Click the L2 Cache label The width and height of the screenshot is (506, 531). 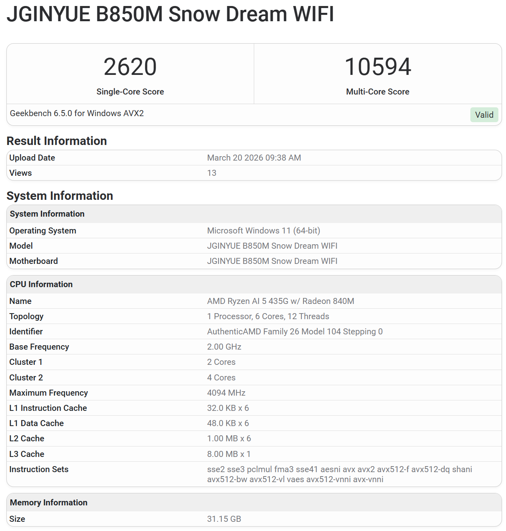tap(27, 438)
